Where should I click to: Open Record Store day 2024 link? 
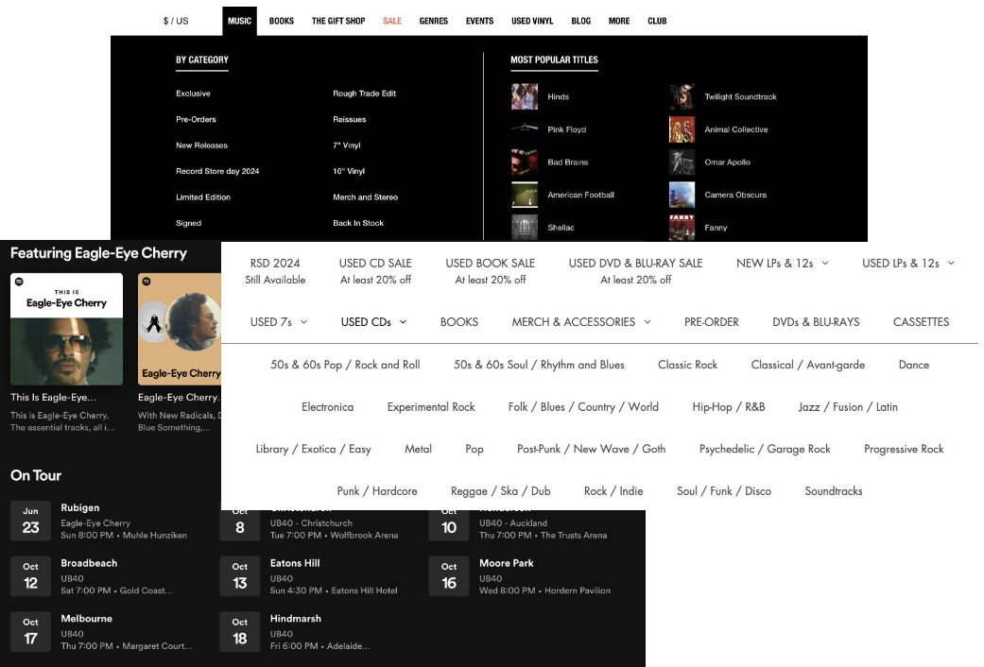pyautogui.click(x=217, y=171)
